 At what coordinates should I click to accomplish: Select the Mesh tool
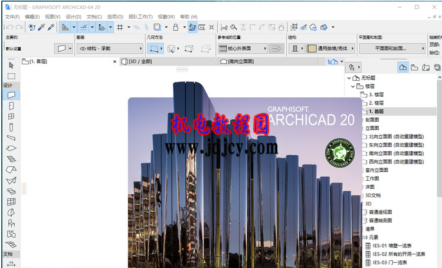click(11, 244)
